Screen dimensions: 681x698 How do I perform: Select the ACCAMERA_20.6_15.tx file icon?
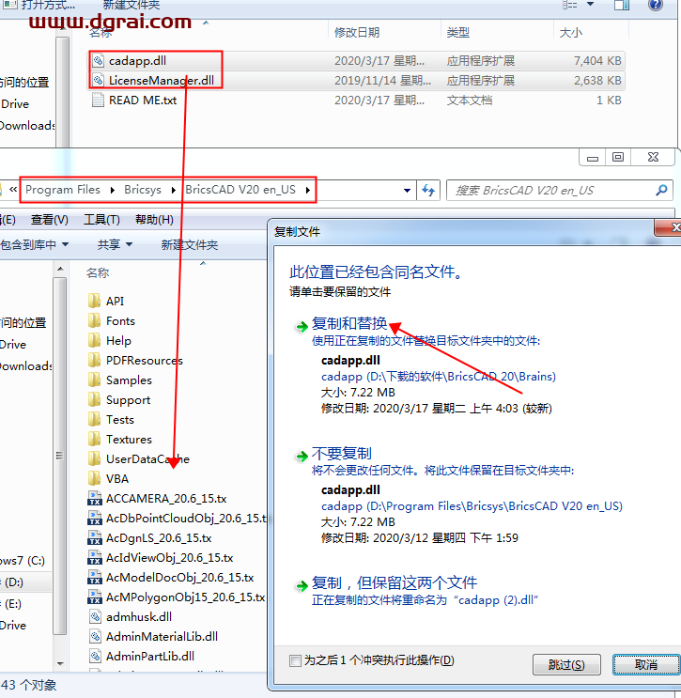point(94,498)
